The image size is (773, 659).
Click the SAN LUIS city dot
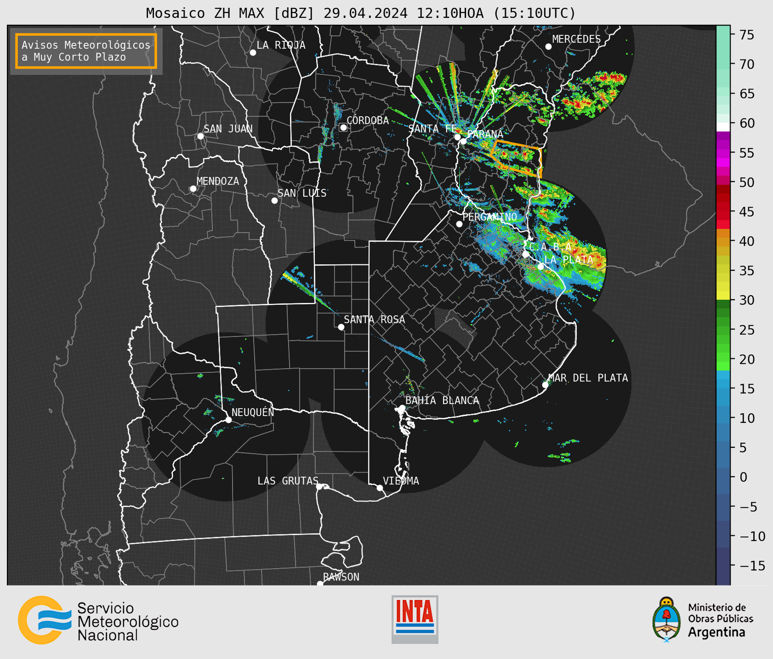click(x=274, y=201)
